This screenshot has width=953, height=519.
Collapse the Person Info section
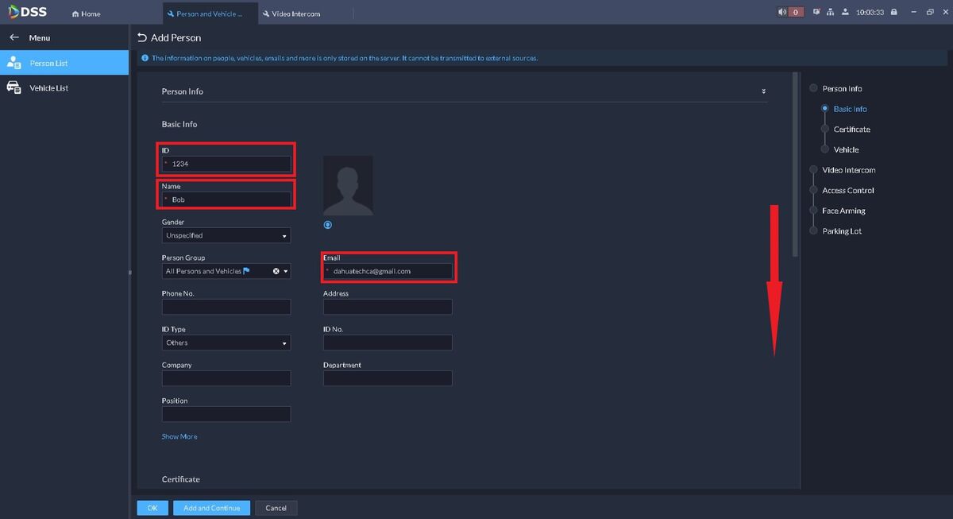click(763, 91)
